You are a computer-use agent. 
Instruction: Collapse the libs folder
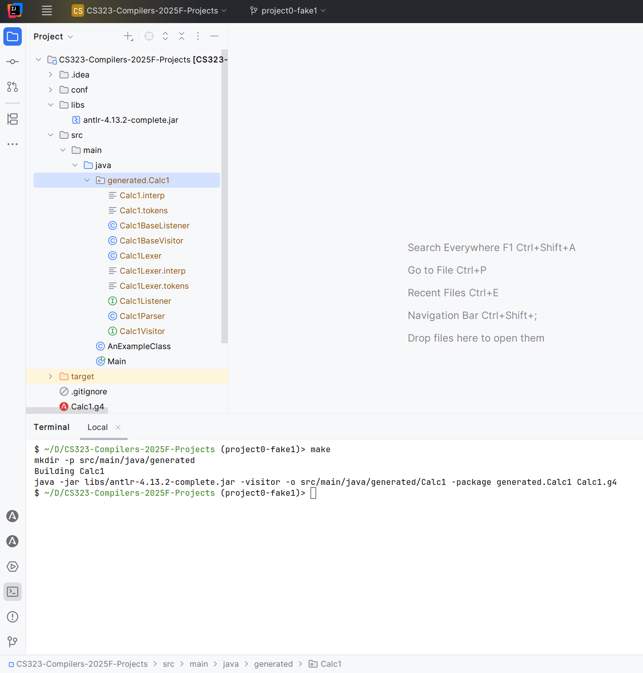click(51, 105)
